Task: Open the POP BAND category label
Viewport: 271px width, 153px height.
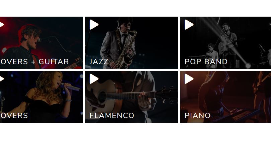Action: [206, 62]
